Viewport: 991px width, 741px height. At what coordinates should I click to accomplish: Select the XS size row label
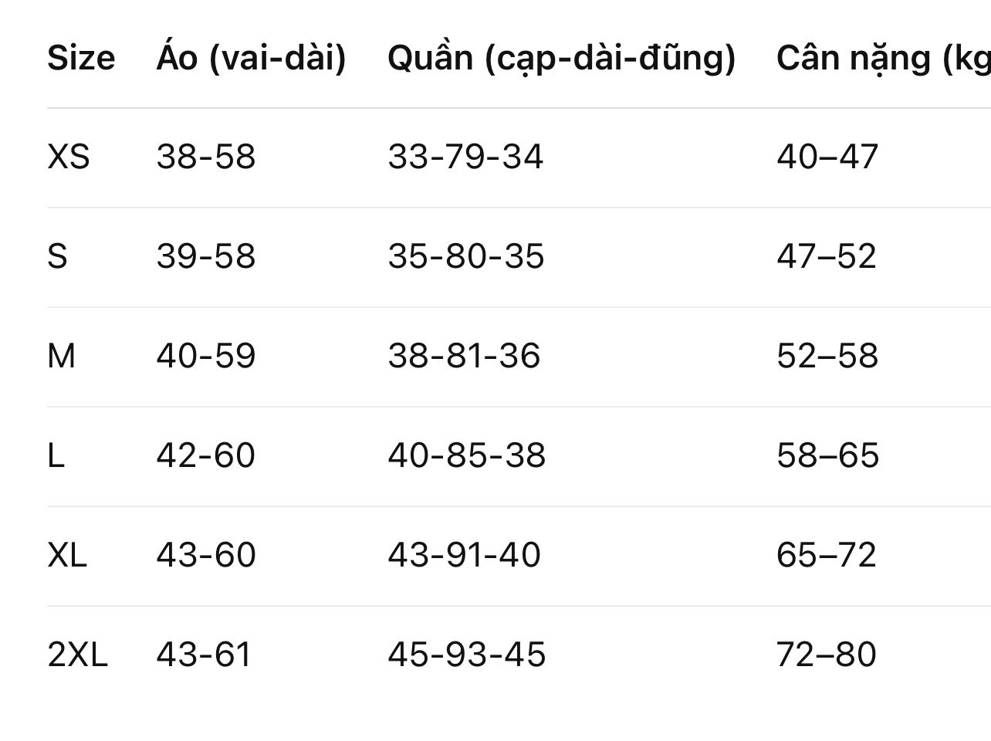pyautogui.click(x=69, y=157)
